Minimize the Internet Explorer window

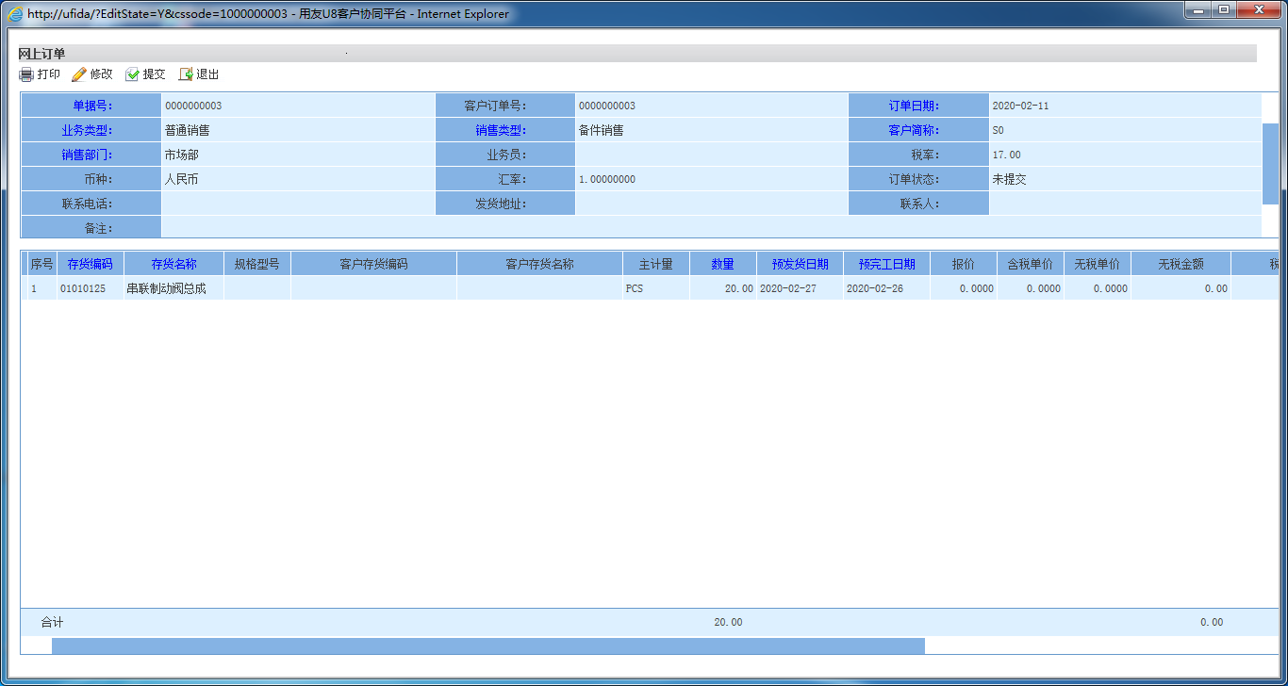(1198, 10)
